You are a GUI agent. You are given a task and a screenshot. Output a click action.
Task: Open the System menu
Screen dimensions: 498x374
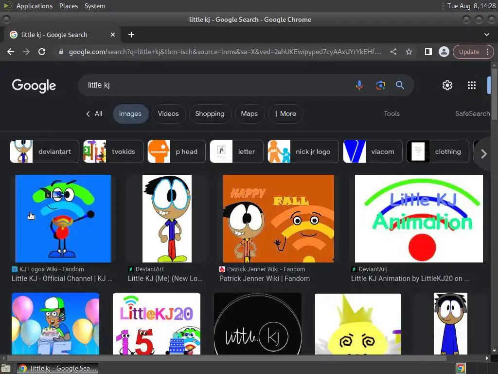(x=95, y=6)
